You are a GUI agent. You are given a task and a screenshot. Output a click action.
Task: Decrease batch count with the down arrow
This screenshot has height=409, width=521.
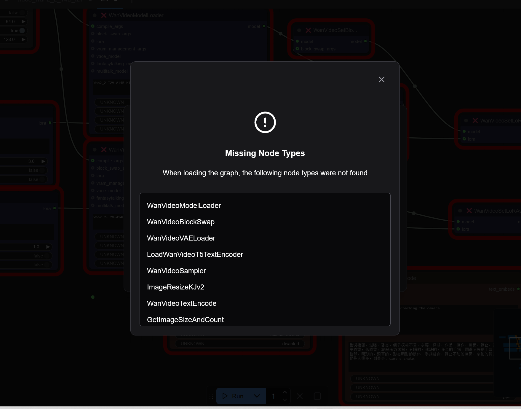click(285, 400)
